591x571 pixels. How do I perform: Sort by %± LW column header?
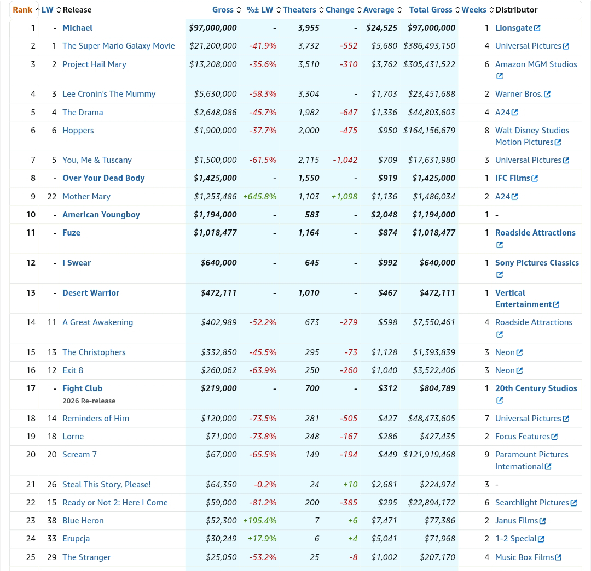260,10
